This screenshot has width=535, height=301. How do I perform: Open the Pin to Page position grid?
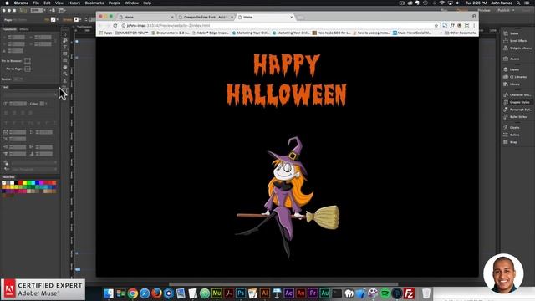(28, 69)
